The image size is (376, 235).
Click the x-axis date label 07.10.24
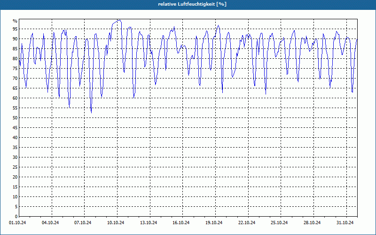[x=83, y=223]
